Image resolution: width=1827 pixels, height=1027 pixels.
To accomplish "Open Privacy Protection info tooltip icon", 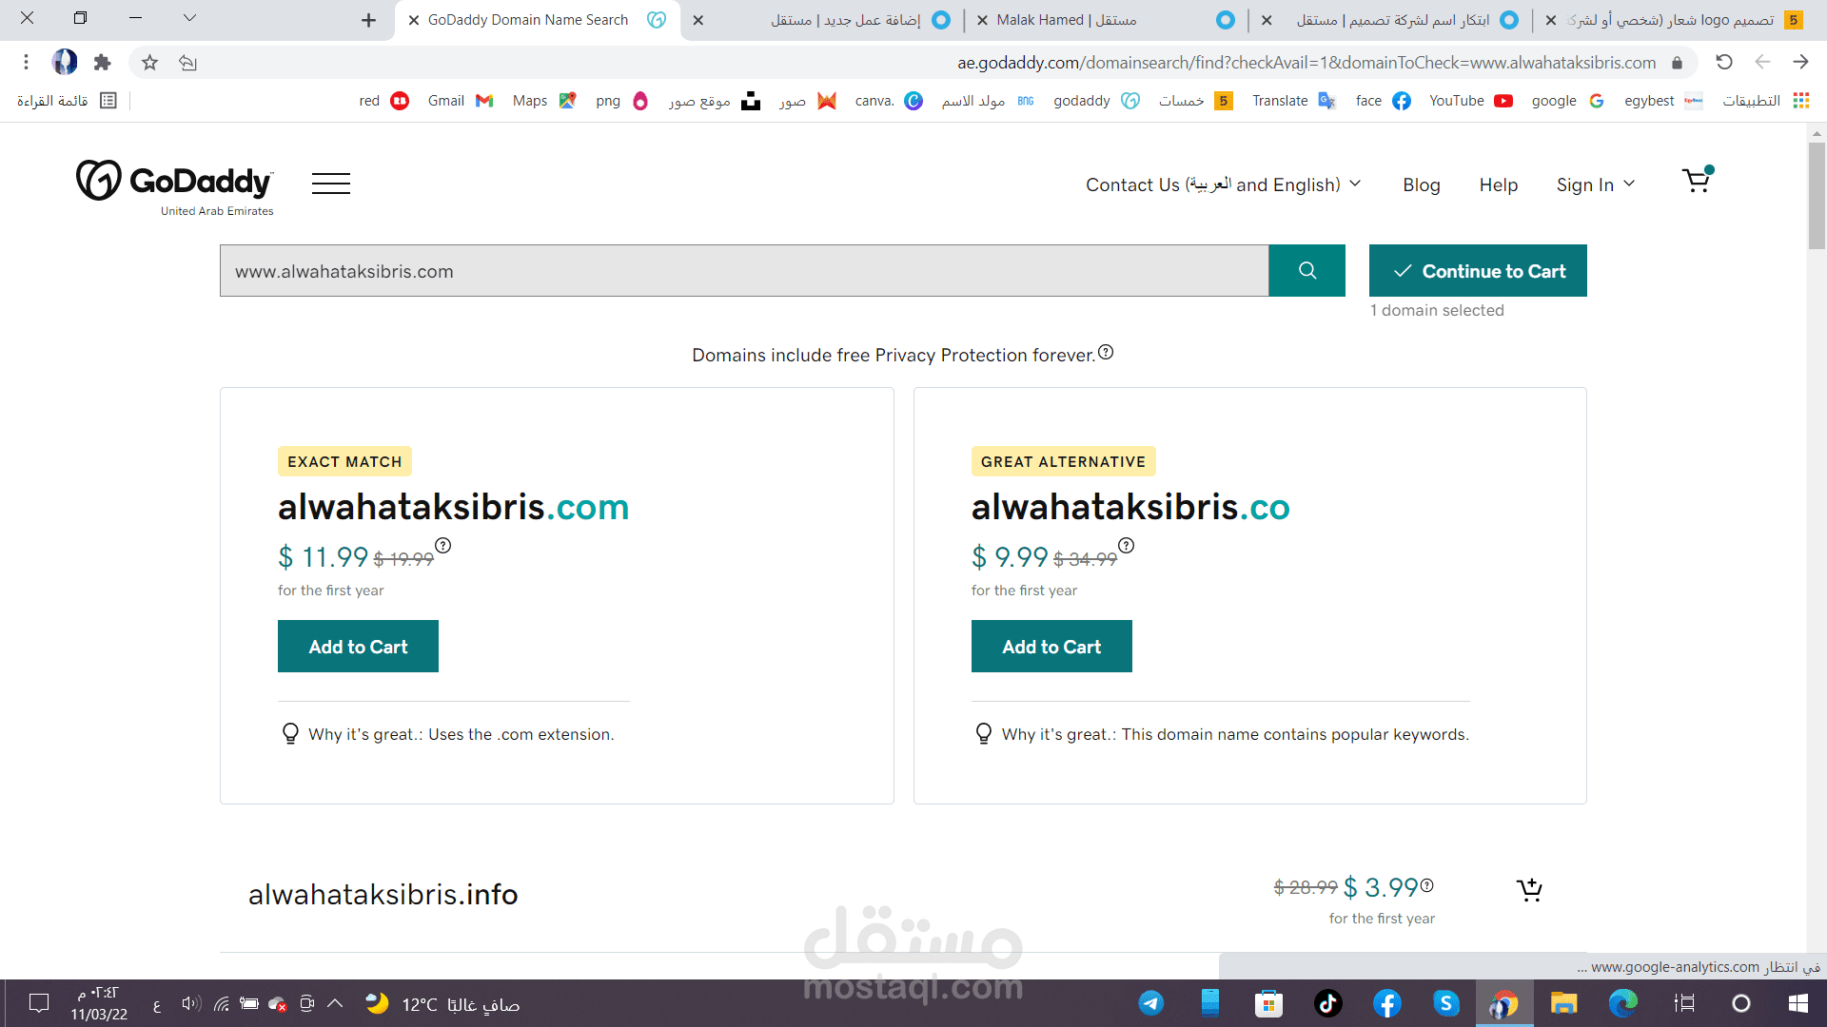I will (1106, 352).
